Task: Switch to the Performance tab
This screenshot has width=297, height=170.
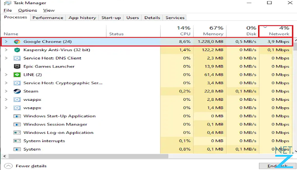Action: [48, 18]
